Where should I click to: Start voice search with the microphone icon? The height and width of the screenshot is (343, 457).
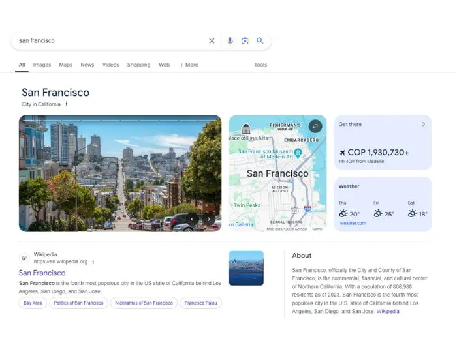pos(230,41)
